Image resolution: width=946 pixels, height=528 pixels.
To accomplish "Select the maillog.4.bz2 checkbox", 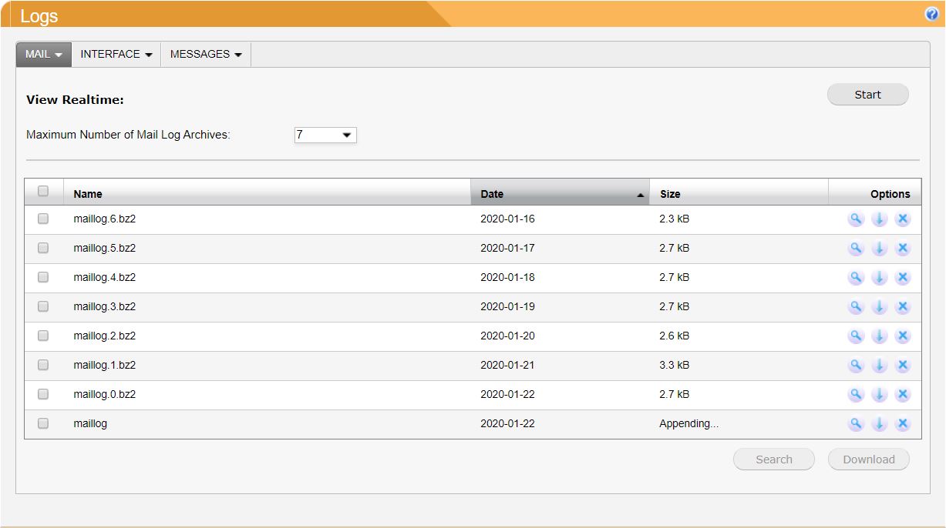I will (x=43, y=277).
